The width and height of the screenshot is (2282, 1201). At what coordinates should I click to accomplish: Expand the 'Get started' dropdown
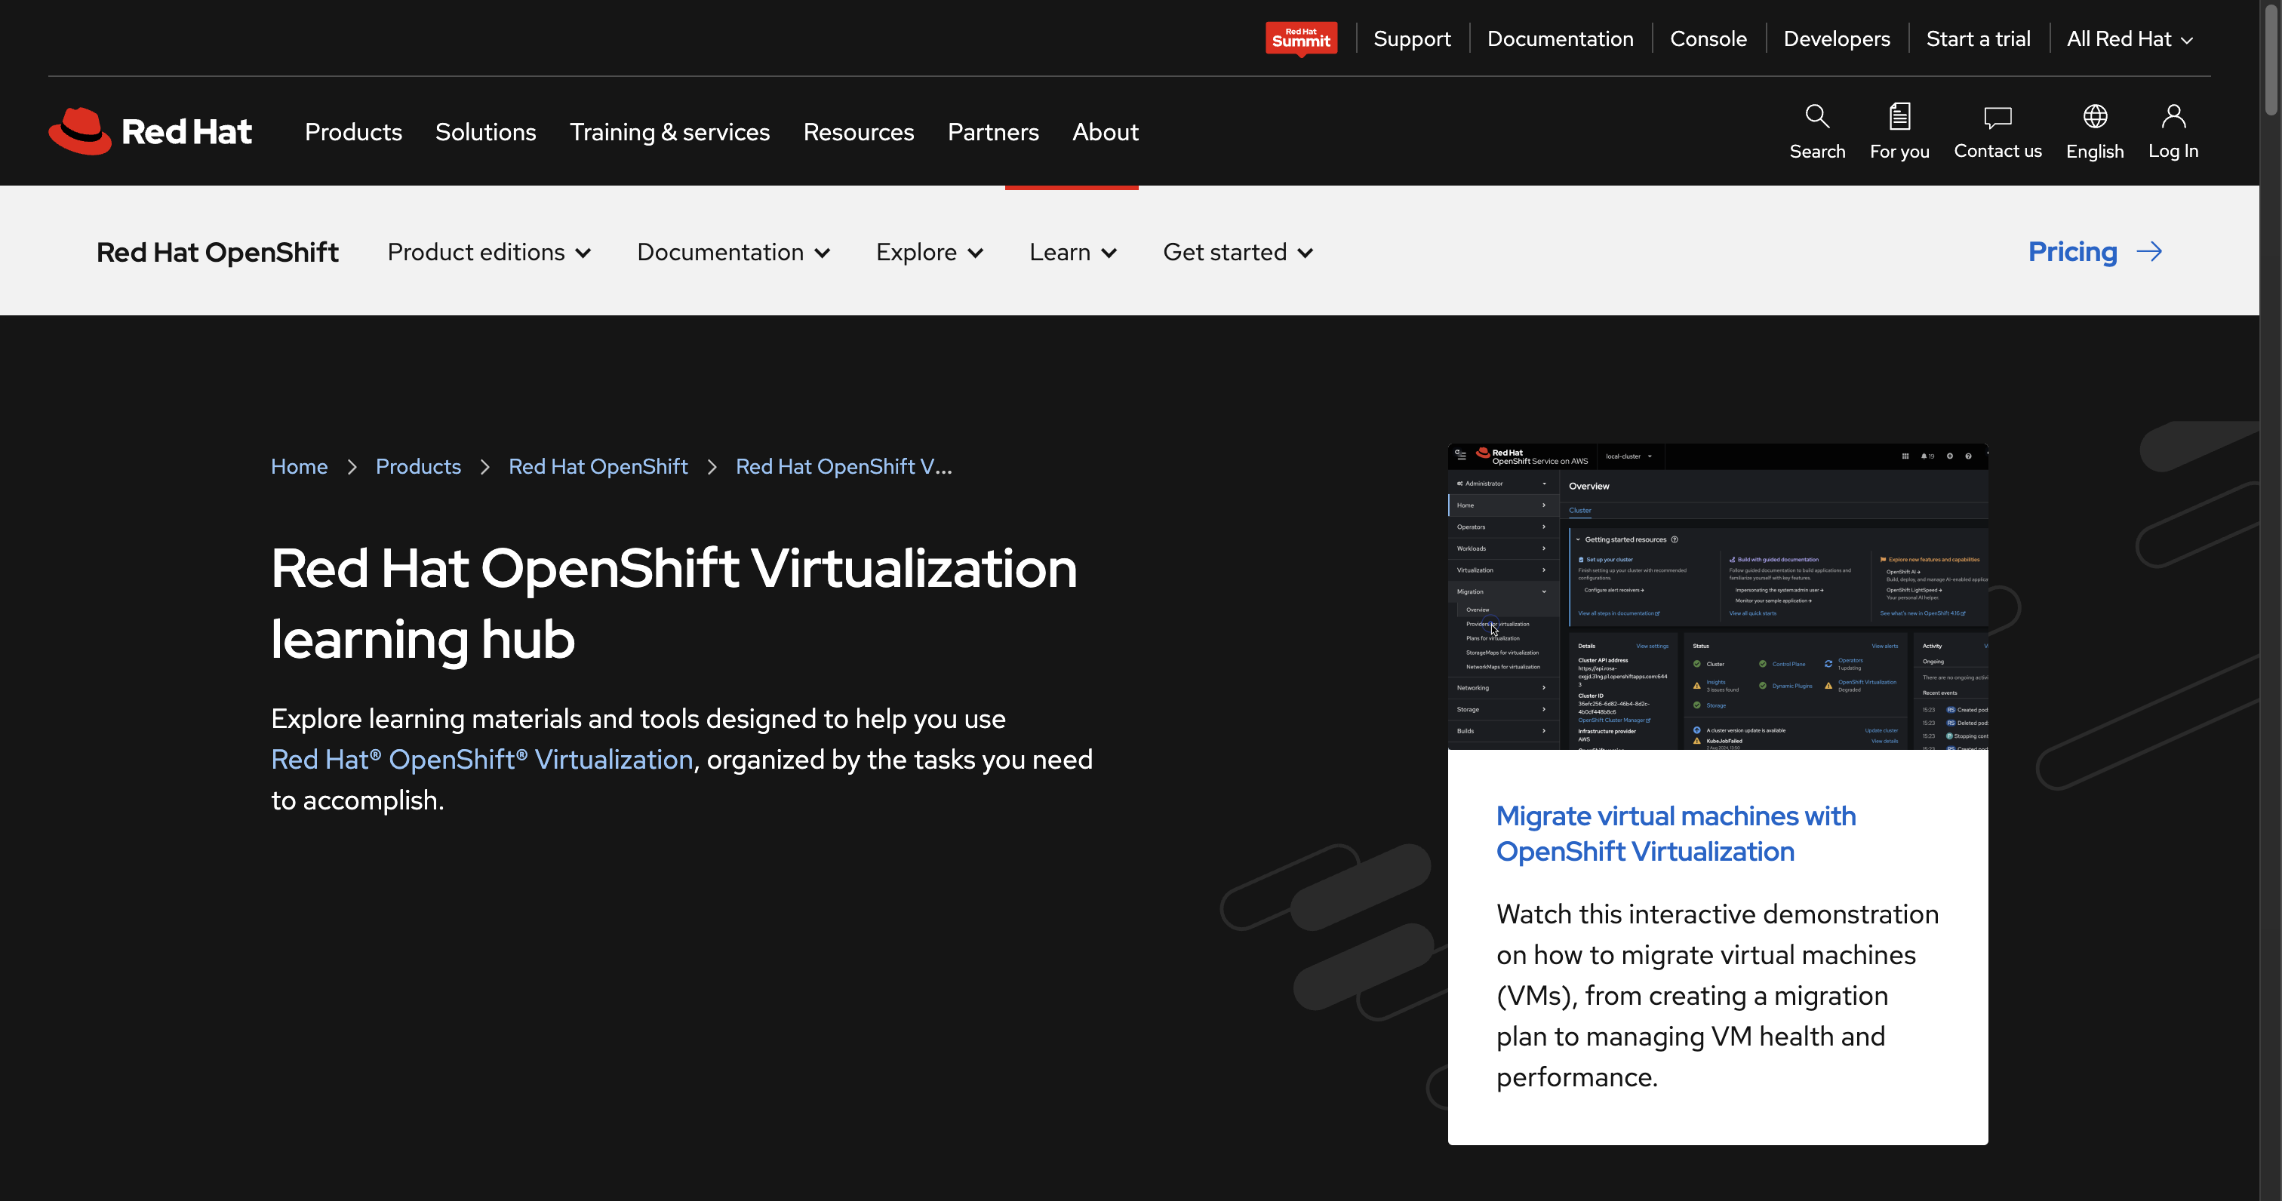[1236, 251]
